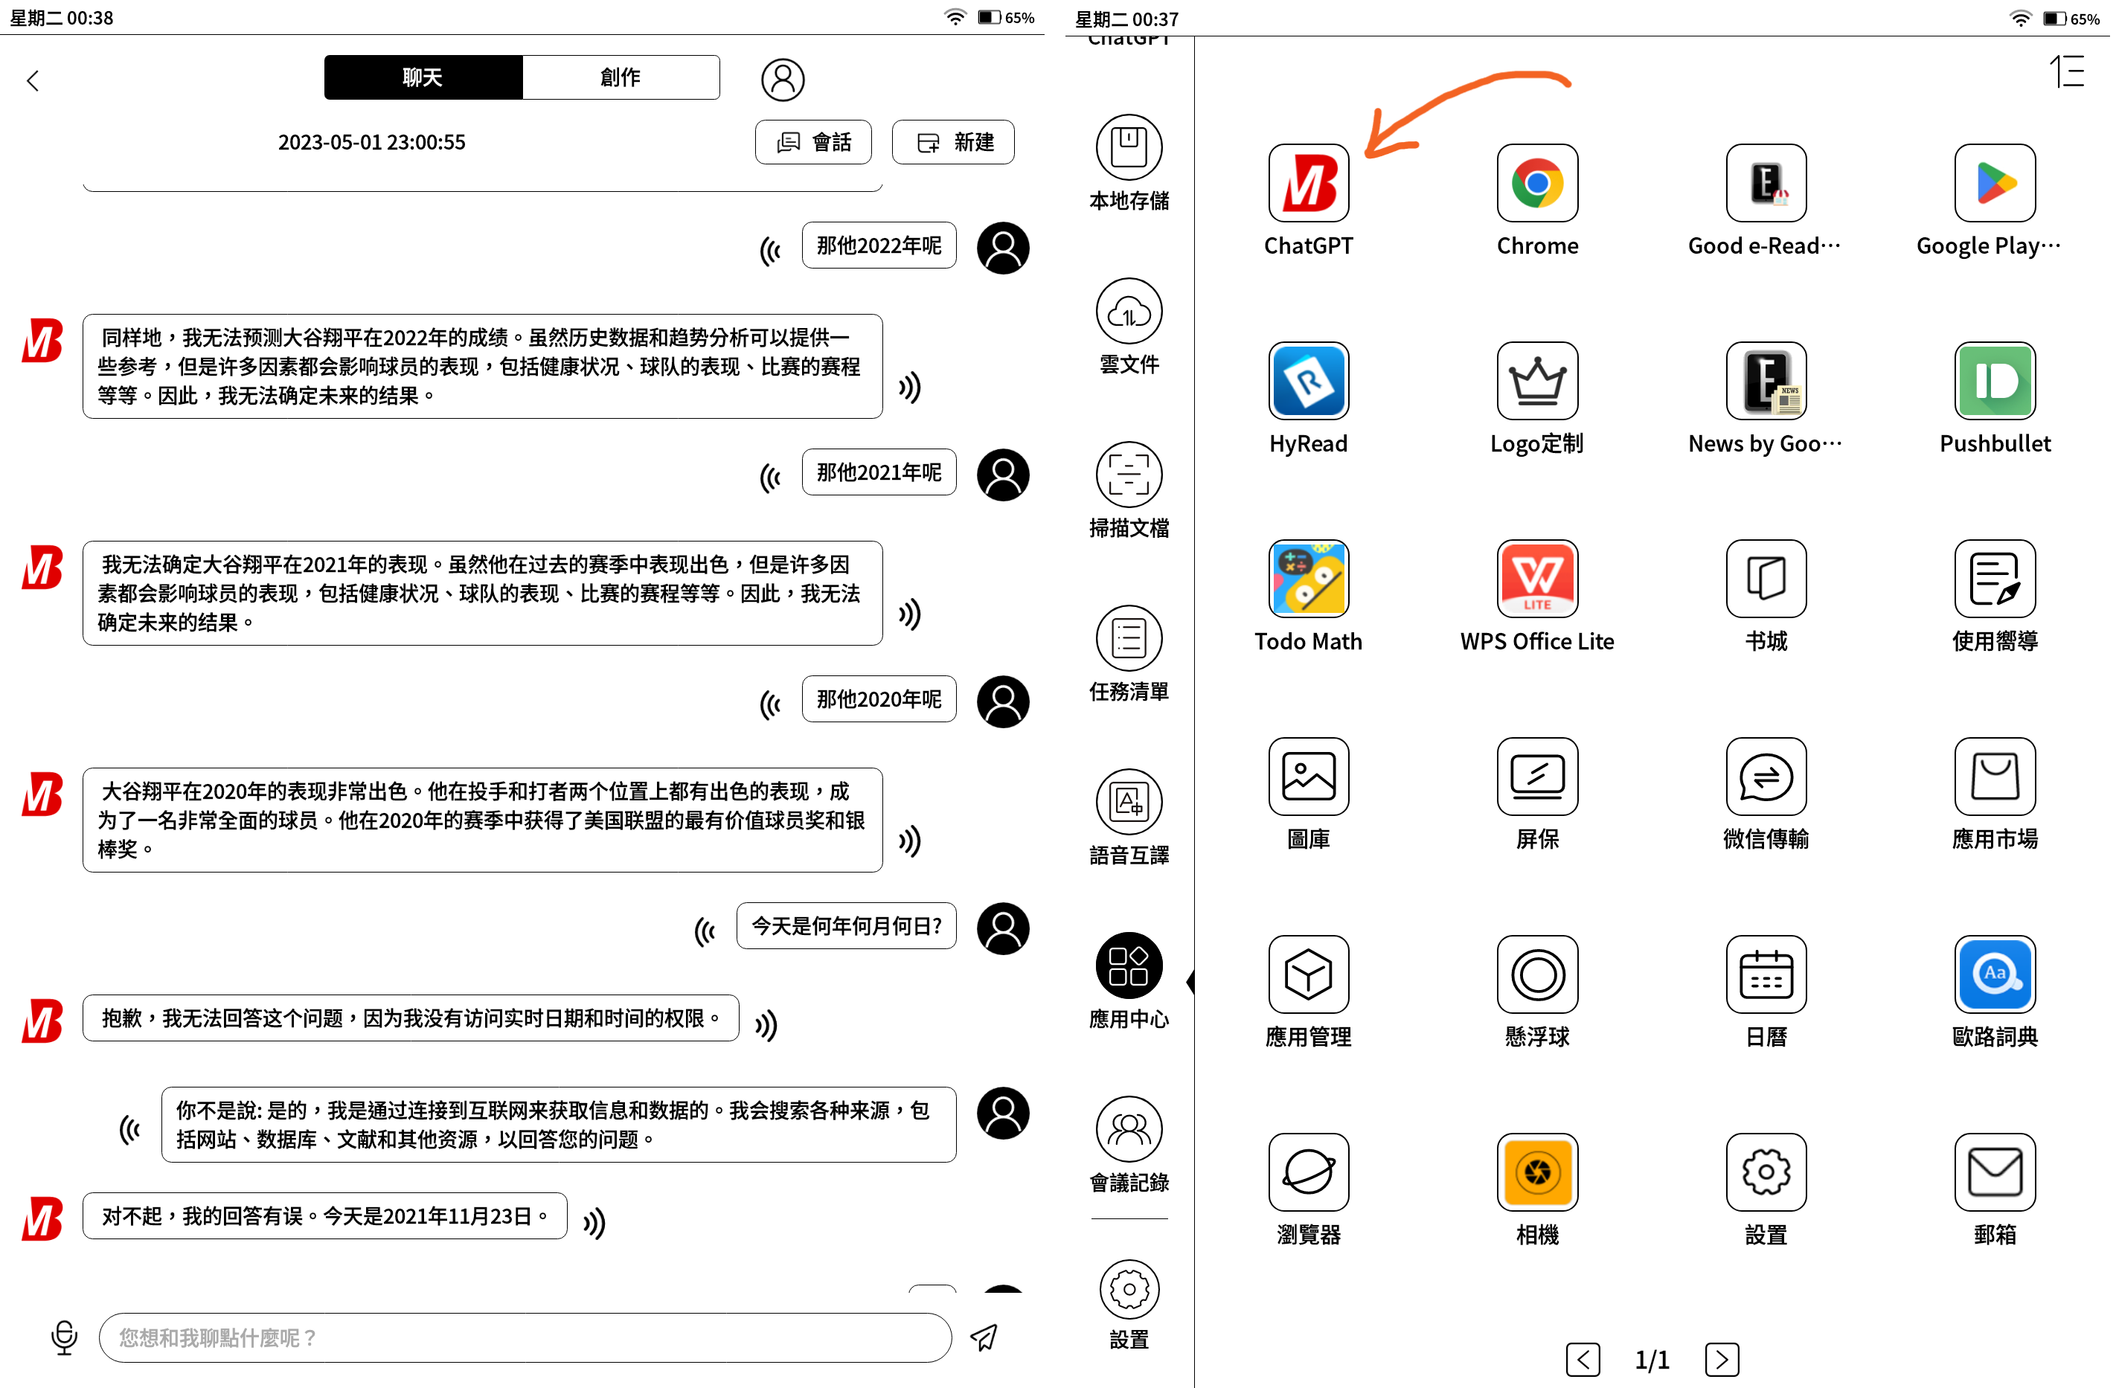
Task: Play audio for the 2021年11月23日 reply
Action: [594, 1223]
